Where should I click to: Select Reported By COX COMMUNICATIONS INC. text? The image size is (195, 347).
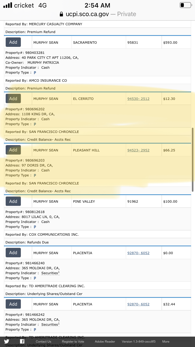42,235
